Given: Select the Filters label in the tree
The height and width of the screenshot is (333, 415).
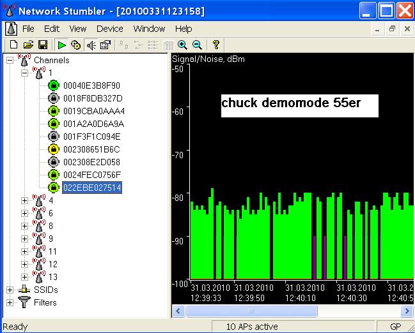Looking at the screenshot, I should 45,302.
